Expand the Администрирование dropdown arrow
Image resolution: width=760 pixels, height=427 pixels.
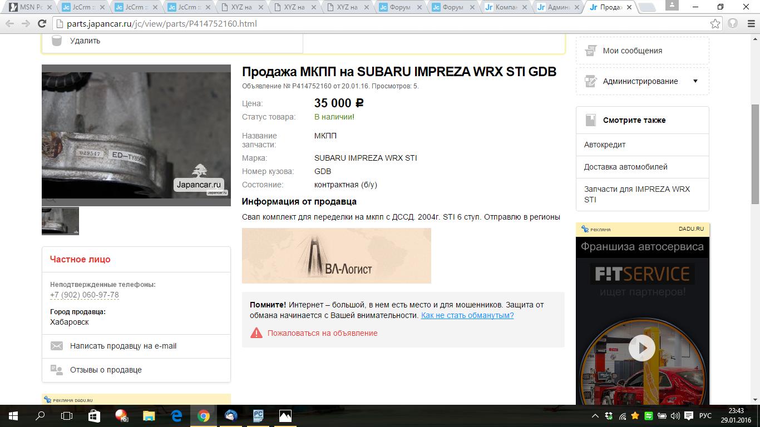pos(695,81)
